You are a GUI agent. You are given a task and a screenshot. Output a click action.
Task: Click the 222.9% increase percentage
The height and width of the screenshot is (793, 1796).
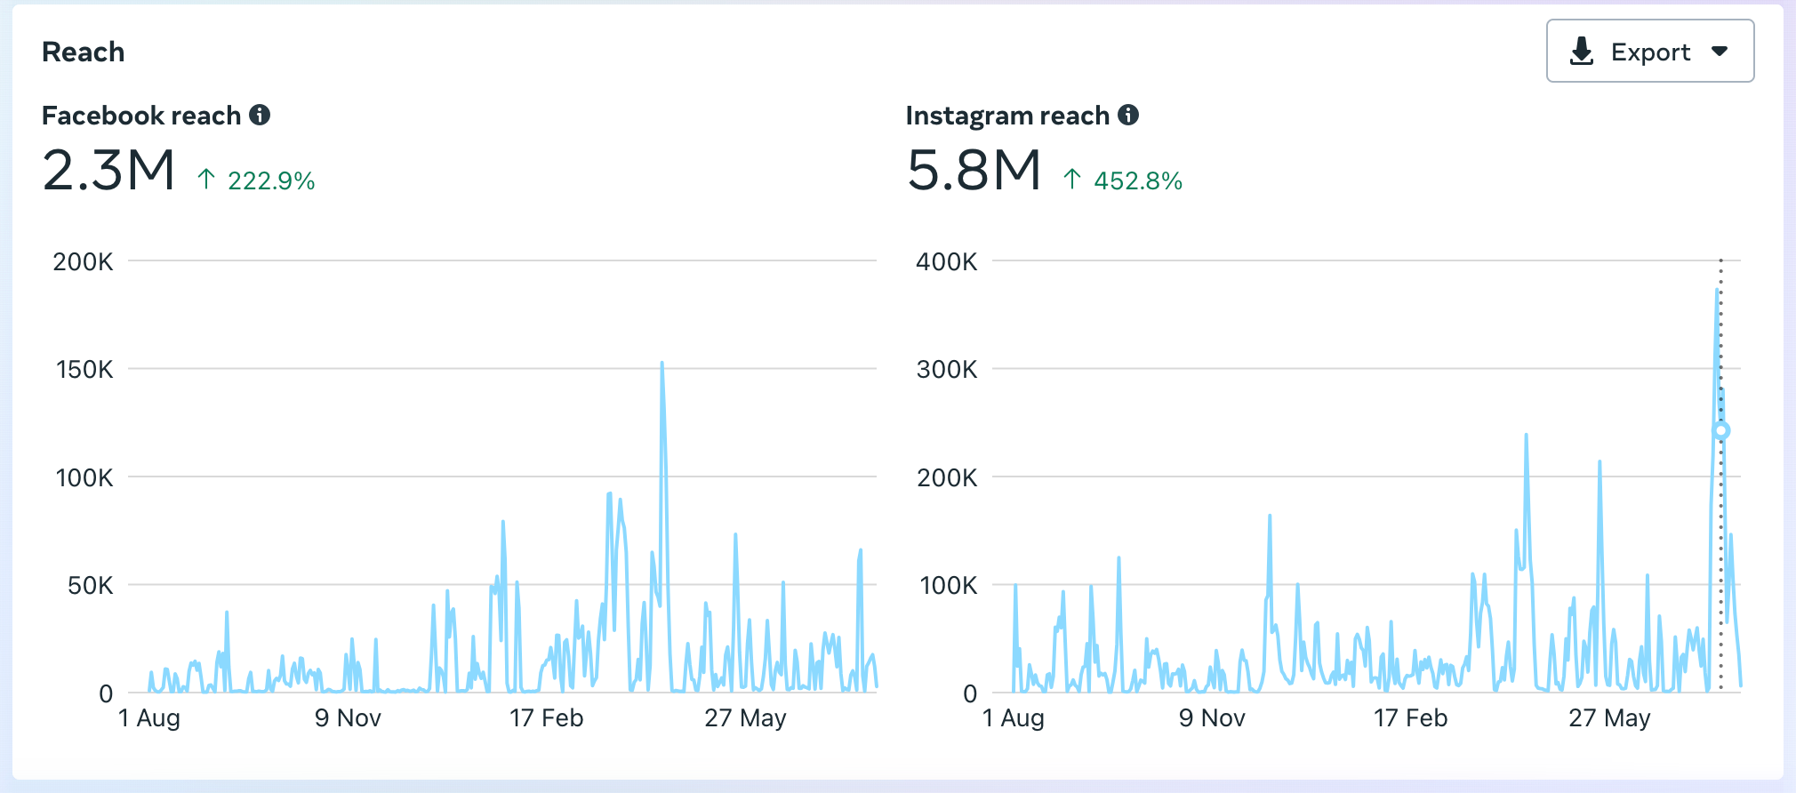271,181
